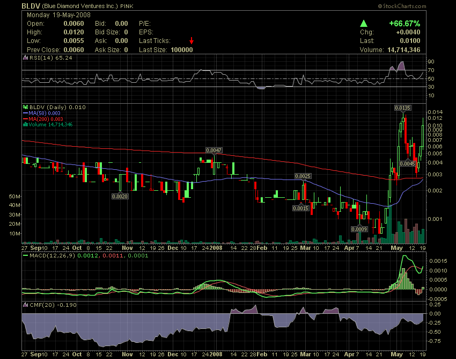Click the 0.0045 price callout in May
Viewport: 456px width, 359px height.
(x=407, y=163)
